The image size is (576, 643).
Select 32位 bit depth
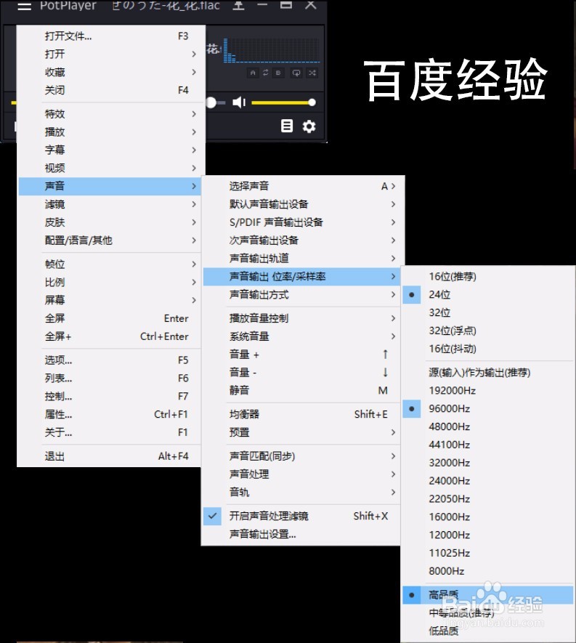pyautogui.click(x=488, y=312)
